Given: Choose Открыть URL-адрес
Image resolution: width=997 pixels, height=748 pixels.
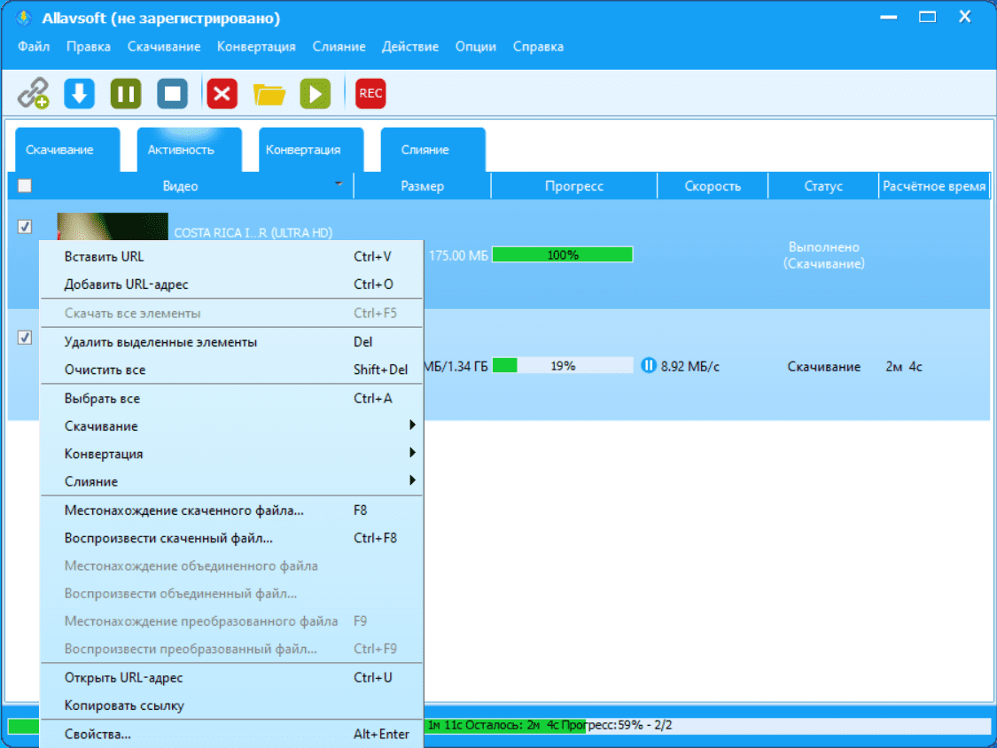Looking at the screenshot, I should point(231,678).
